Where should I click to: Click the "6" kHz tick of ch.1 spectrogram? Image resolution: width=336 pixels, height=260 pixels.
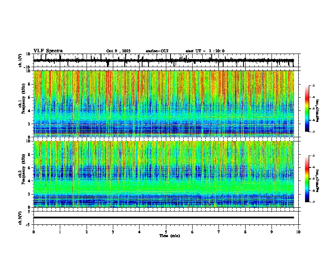29,97
